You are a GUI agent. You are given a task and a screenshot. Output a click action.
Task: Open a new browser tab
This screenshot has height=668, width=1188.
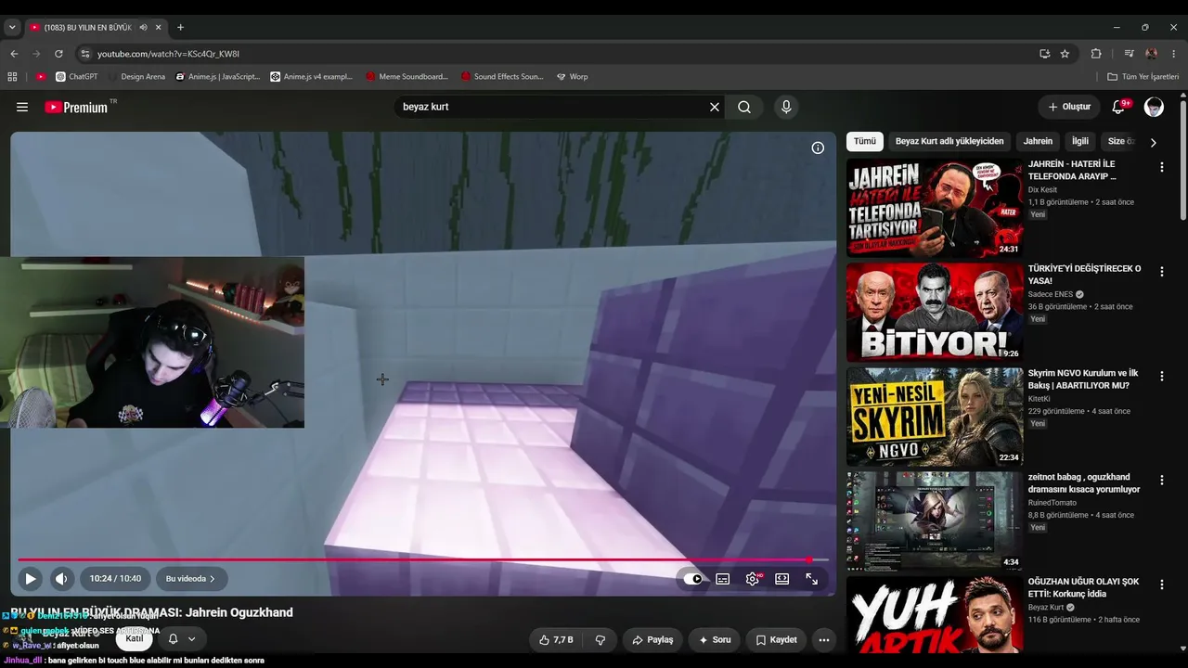[x=180, y=28]
